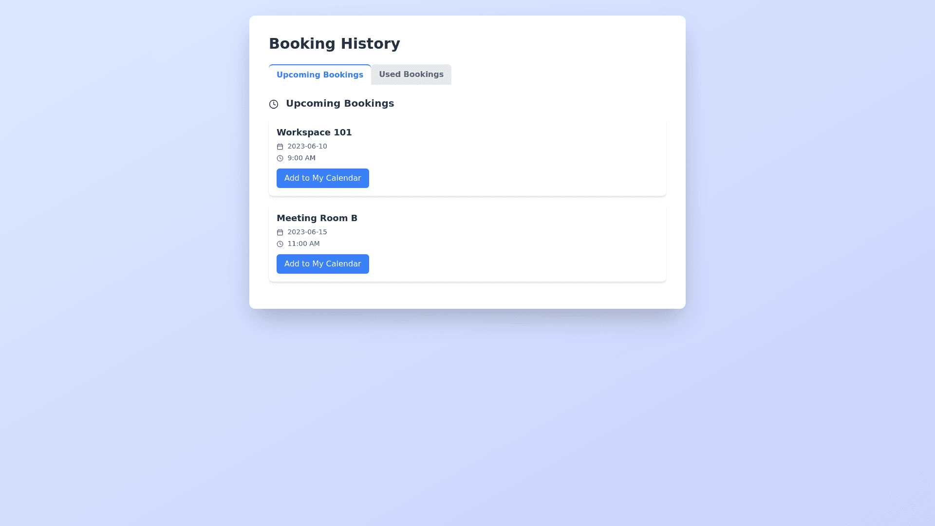Click the 2023-06-10 date text
The height and width of the screenshot is (526, 935).
tap(307, 146)
